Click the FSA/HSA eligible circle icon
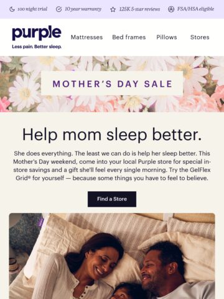This screenshot has height=299, width=224. coord(171,9)
